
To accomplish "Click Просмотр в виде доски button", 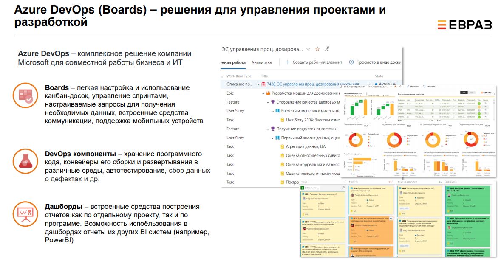I will 375,62.
